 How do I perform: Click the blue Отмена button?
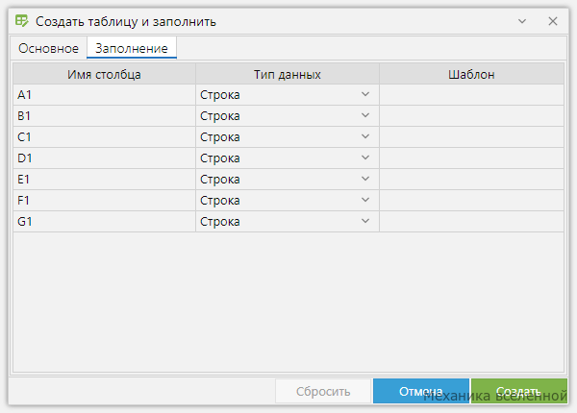421,391
